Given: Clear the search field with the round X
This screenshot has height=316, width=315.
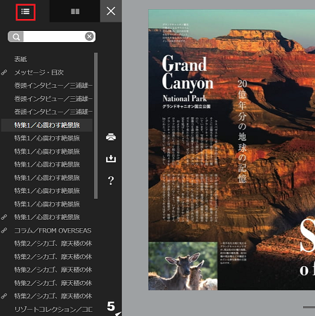Looking at the screenshot, I should 89,37.
